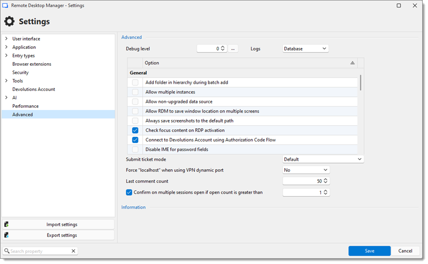Focus the Search property input field
This screenshot has height=264, width=428.
40,251
